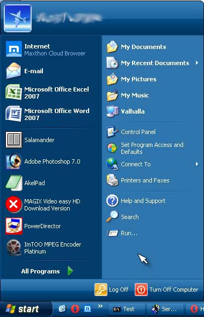
Task: Select the Connect To entry label
Action: (x=136, y=164)
